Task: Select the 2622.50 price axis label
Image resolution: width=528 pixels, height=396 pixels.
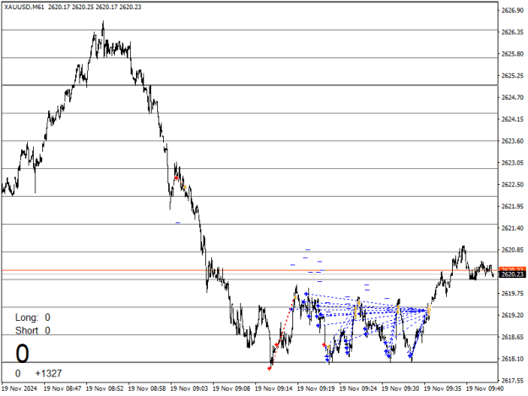Action: pyautogui.click(x=512, y=185)
